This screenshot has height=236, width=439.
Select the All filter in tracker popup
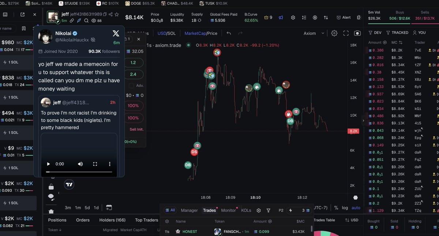[x=170, y=210]
